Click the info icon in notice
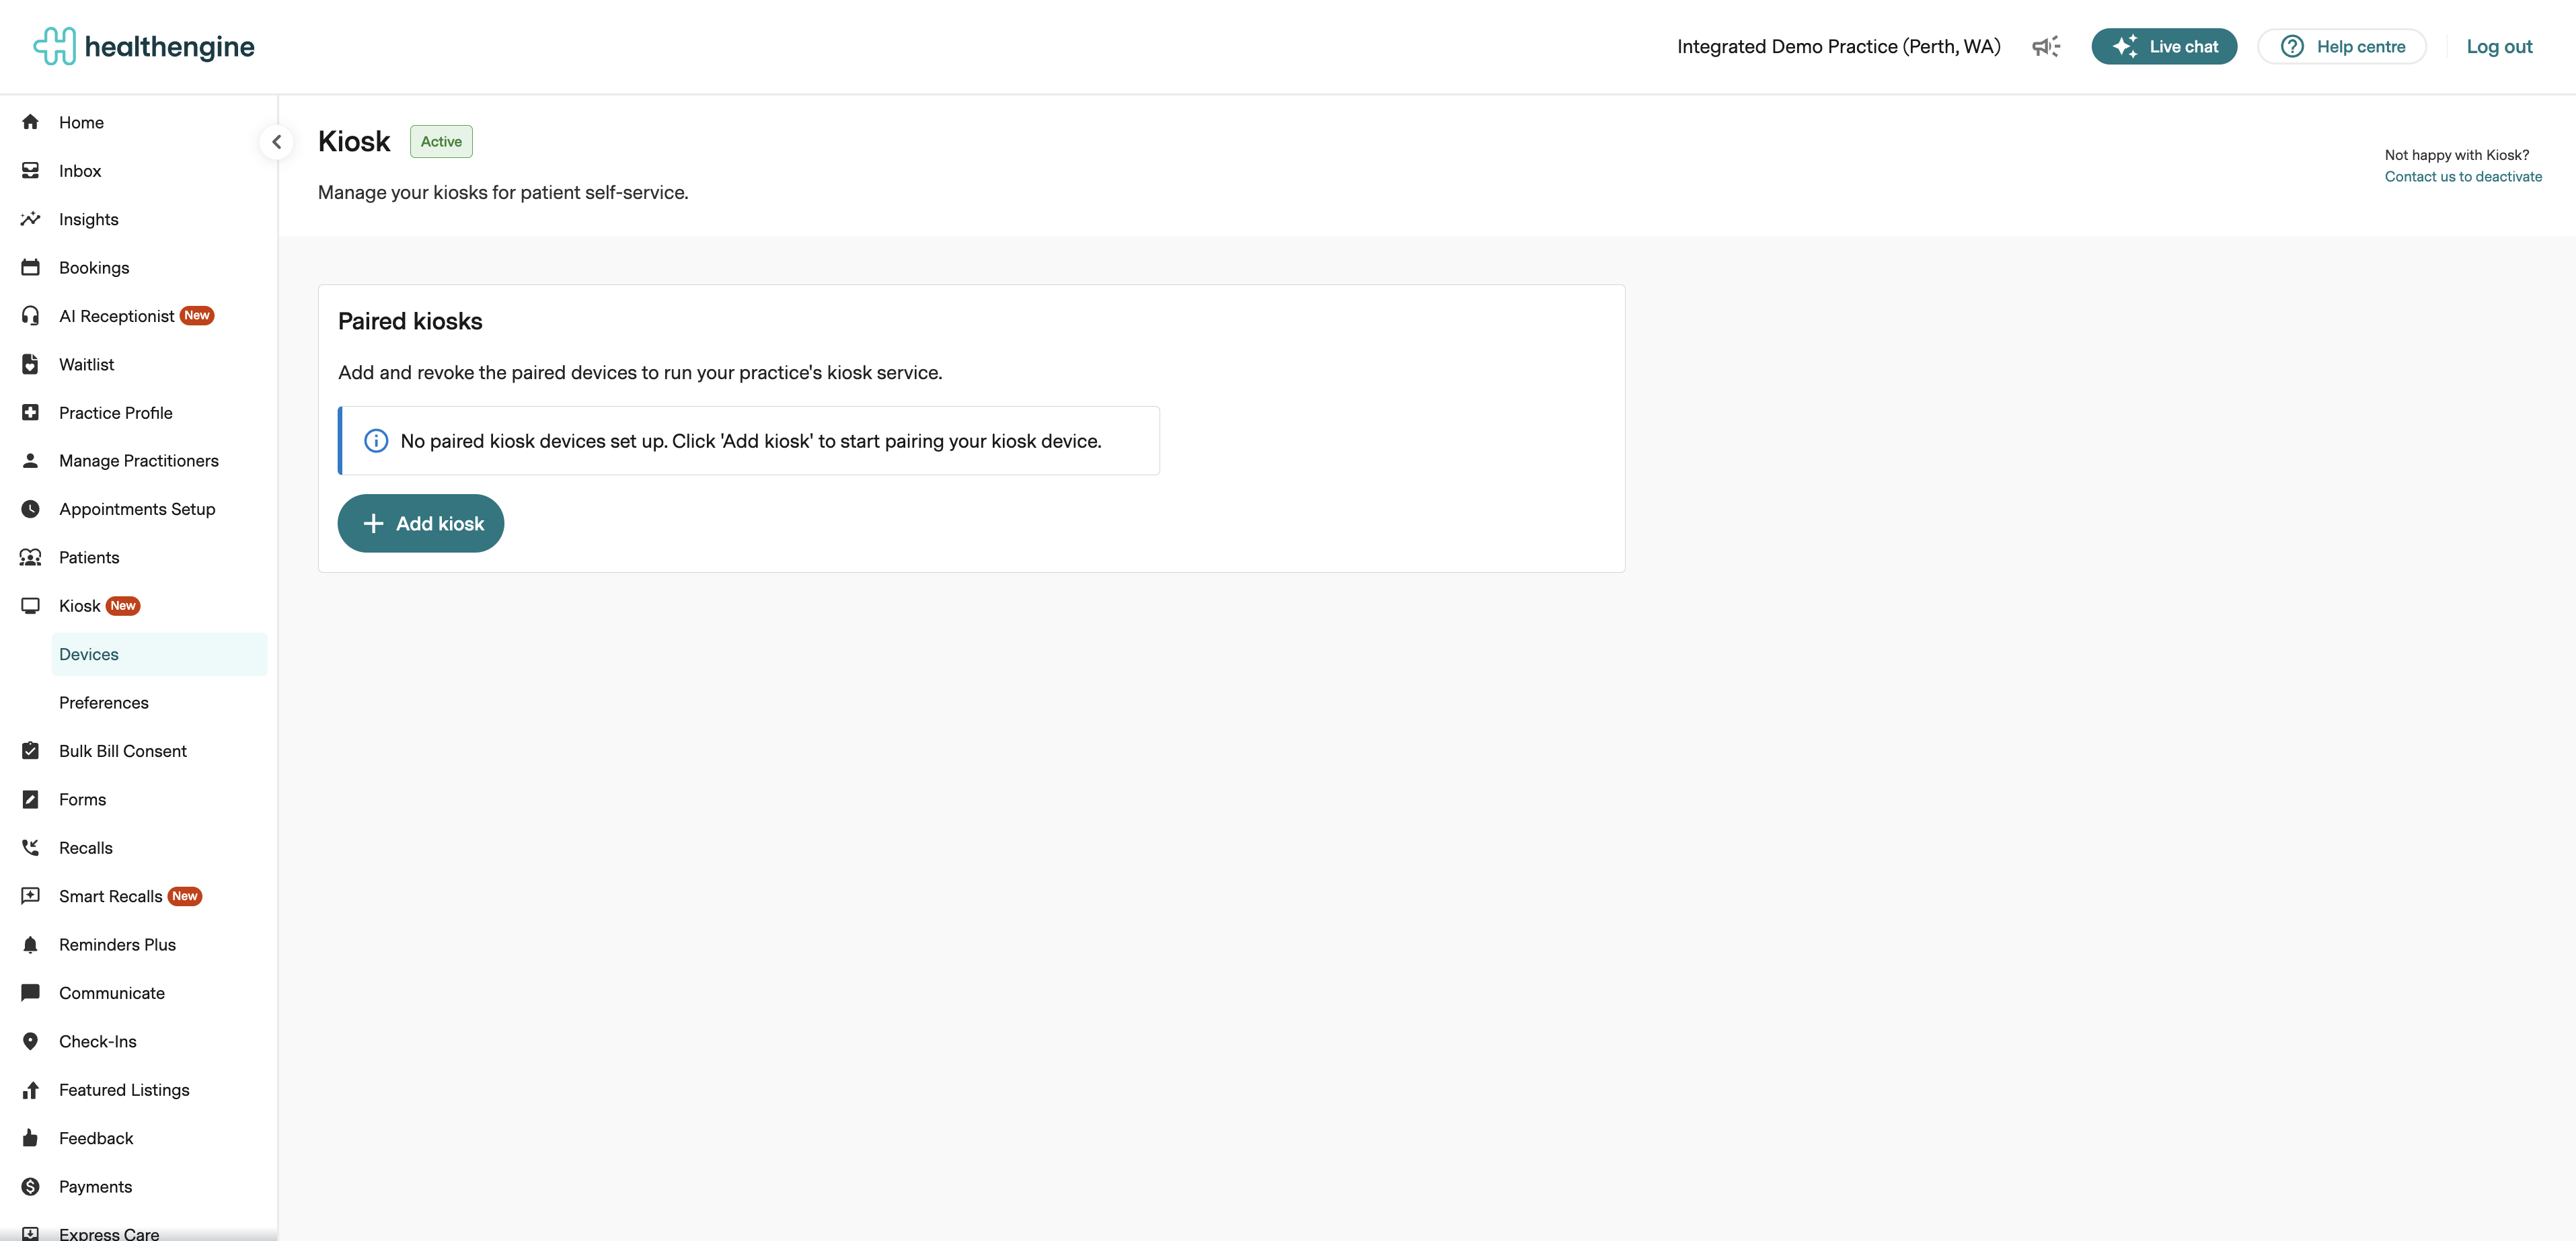The image size is (2576, 1241). click(376, 440)
